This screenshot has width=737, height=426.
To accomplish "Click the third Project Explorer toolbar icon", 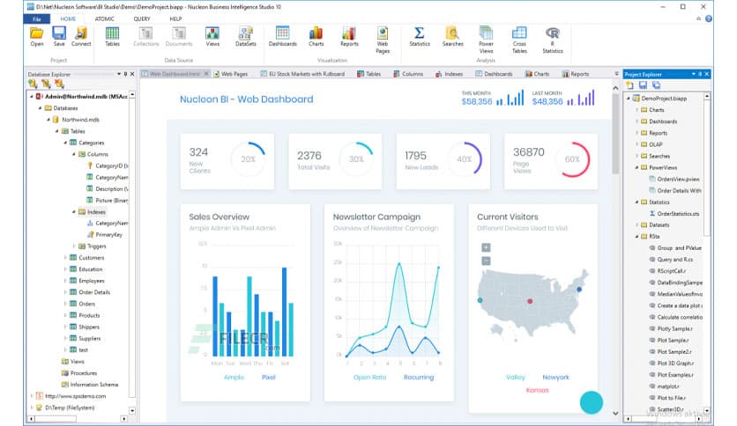I will click(656, 84).
